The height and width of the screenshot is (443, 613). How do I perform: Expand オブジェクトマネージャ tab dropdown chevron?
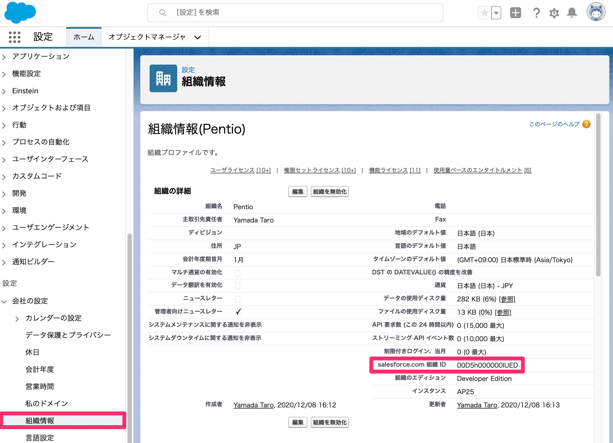[198, 37]
